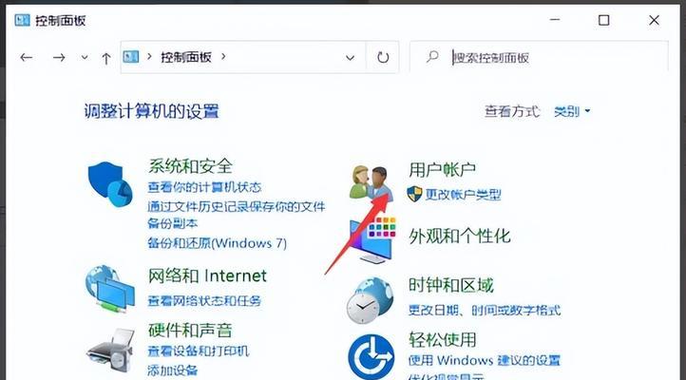Viewport: 686px width, 380px height.
Task: Click the 更改帐户类型 link
Action: [x=464, y=194]
